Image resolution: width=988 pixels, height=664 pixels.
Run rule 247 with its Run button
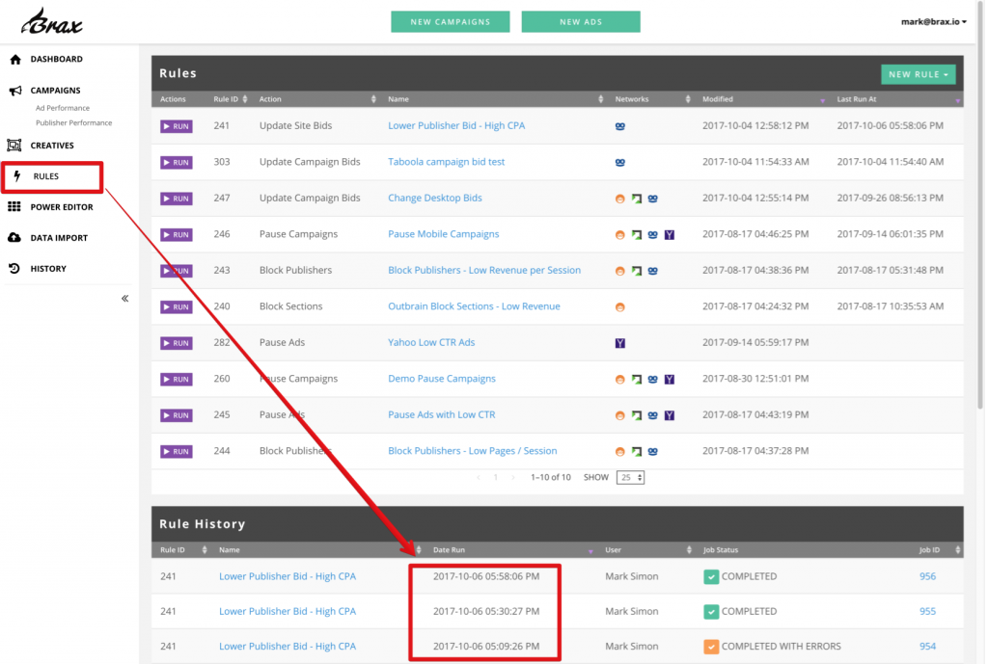(x=177, y=199)
